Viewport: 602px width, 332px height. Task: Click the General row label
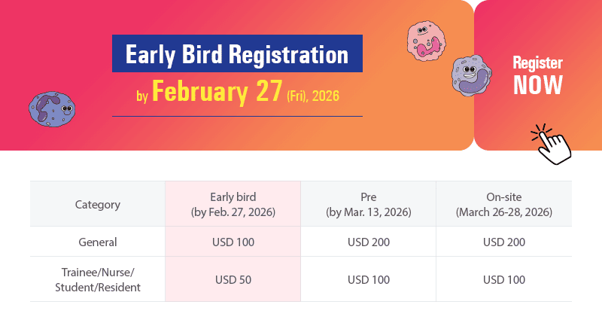[x=98, y=242]
